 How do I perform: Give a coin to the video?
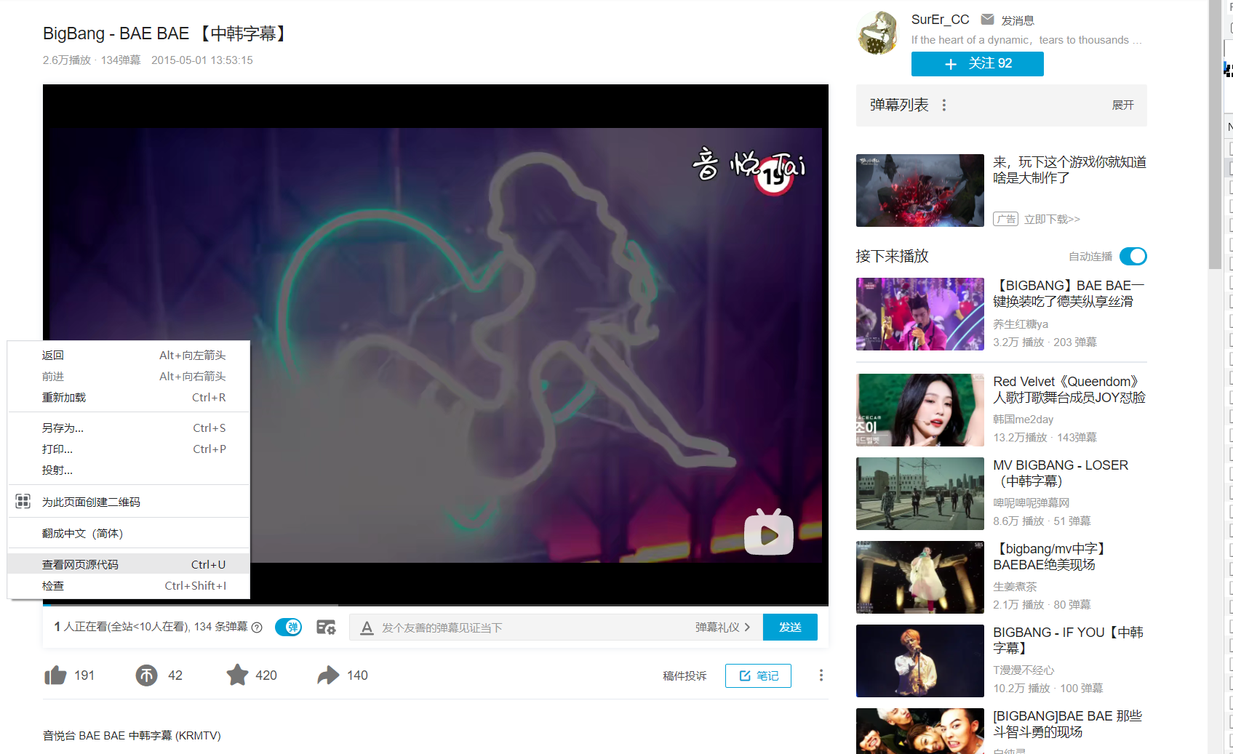pos(146,675)
